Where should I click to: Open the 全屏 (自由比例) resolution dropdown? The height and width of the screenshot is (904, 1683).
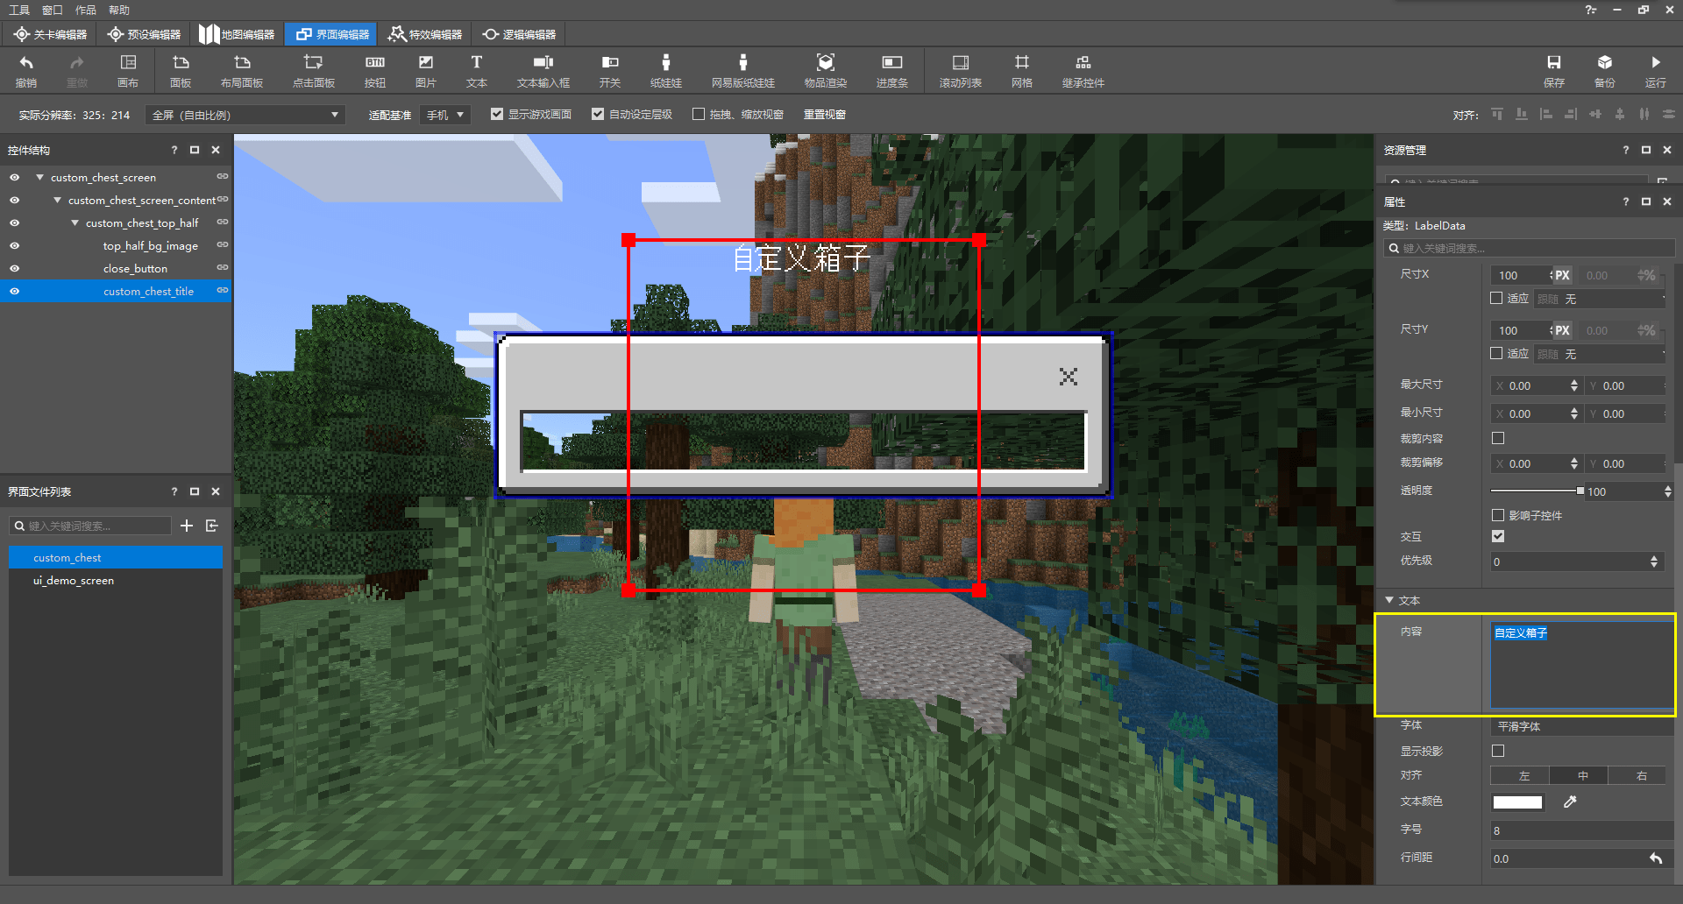(x=245, y=115)
